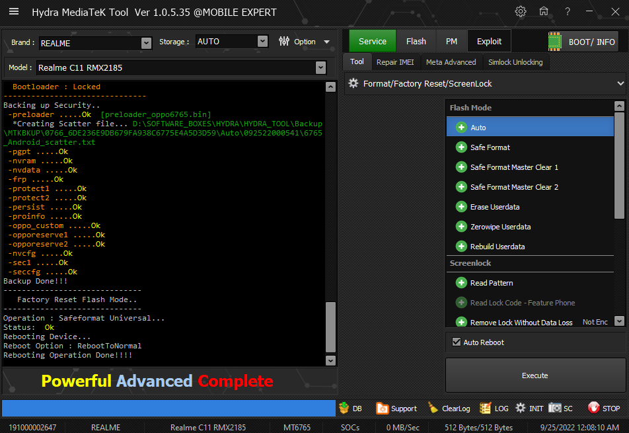Click the ClearLog broom icon
629x433 pixels.
(433, 408)
